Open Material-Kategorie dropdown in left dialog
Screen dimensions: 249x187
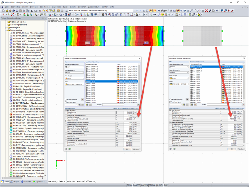tap(83, 73)
